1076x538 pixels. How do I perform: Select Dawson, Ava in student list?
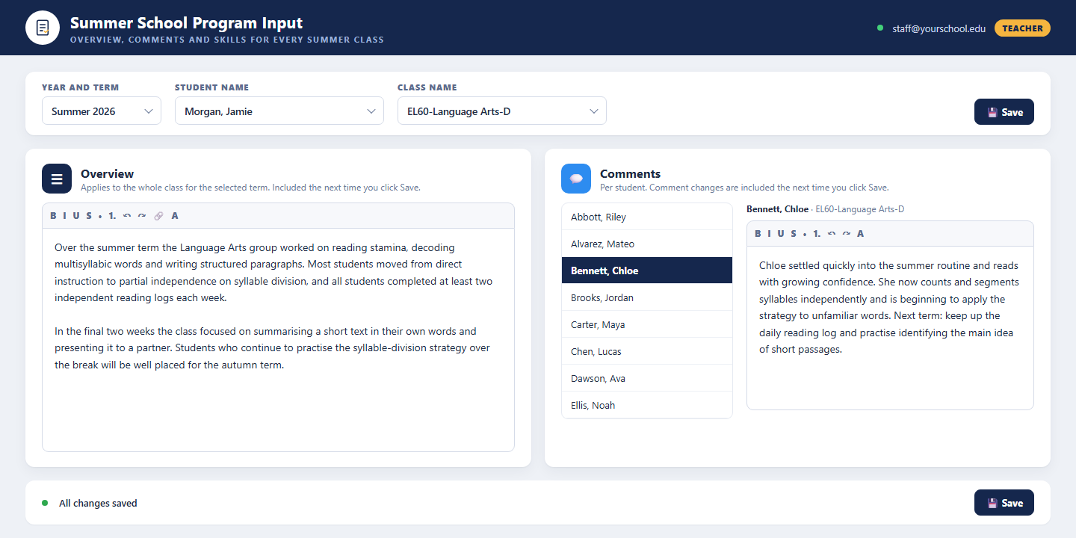tap(647, 378)
